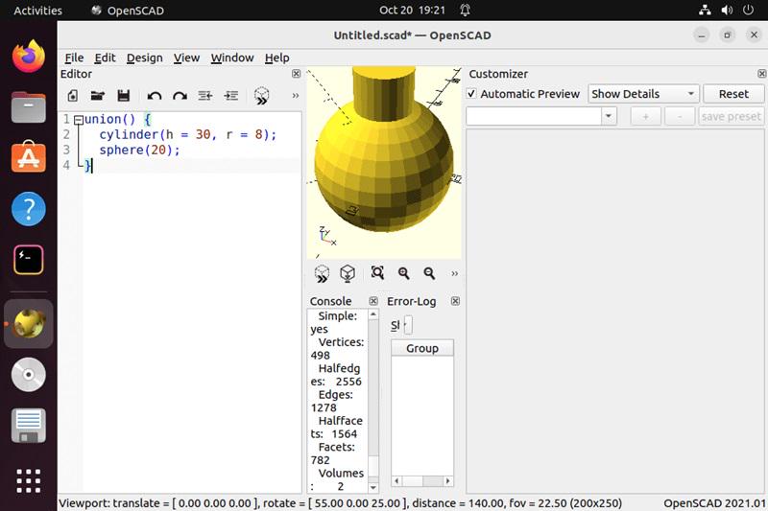768x511 pixels.
Task: Open the disc drive icon in the dock
Action: coord(29,375)
